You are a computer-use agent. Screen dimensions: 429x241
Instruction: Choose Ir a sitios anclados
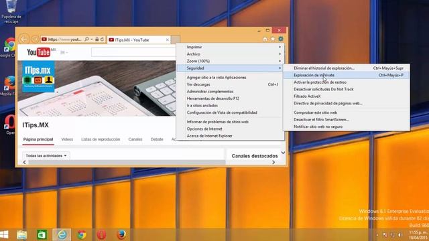(231, 106)
